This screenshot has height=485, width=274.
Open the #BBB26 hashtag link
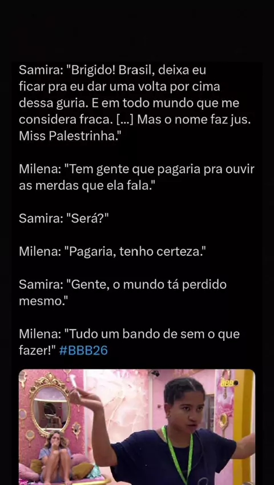pyautogui.click(x=83, y=351)
